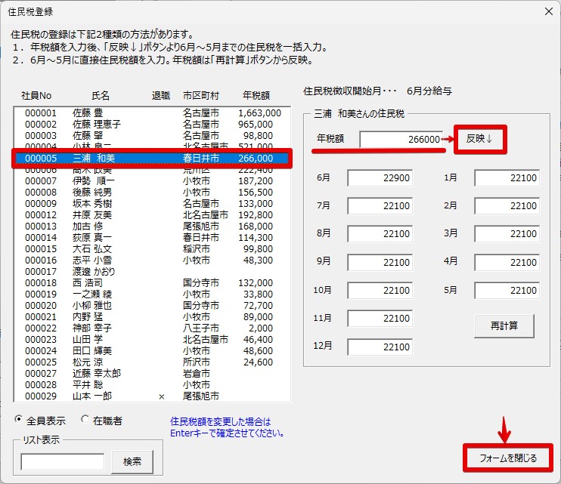Select employee 000015 大石 弘文 row
The width and height of the screenshot is (561, 484).
point(152,248)
